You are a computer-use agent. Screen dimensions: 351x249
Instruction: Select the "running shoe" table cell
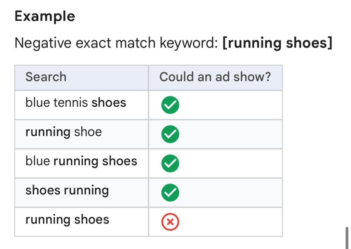point(64,132)
